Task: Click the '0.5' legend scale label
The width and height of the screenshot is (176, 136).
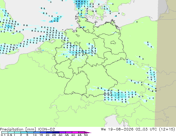Action: [x=10, y=135]
